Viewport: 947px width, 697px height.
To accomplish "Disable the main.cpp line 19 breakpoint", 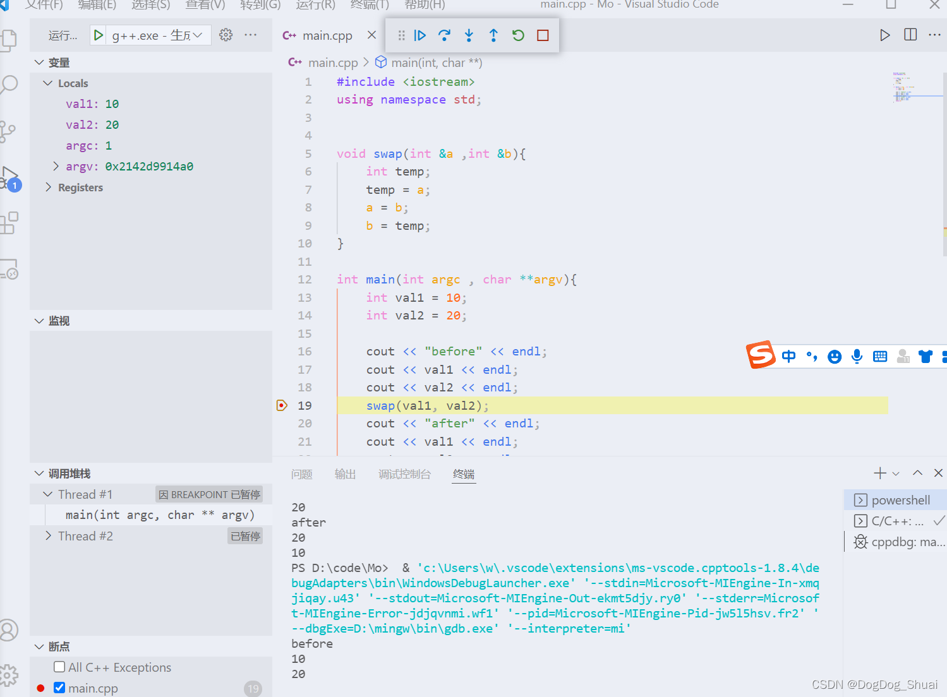I will click(x=59, y=688).
